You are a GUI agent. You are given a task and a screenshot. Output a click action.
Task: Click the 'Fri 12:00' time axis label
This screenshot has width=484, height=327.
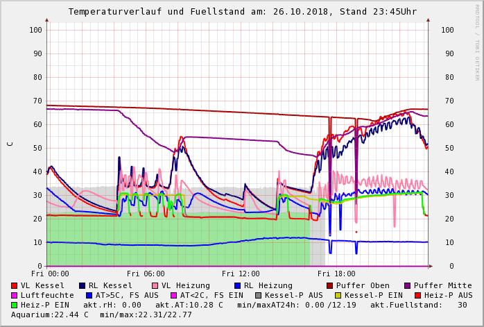[241, 274]
